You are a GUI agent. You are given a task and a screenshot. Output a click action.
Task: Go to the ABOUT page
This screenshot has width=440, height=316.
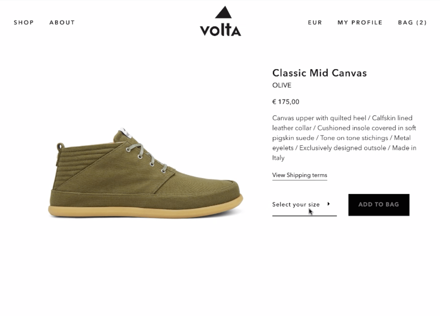[62, 22]
